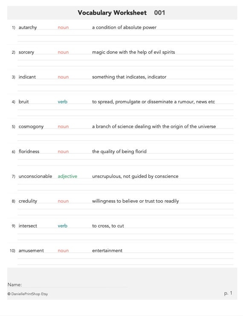Screen dimensions: 243x316
Task: Click the word unconscionable
Action: point(35,176)
